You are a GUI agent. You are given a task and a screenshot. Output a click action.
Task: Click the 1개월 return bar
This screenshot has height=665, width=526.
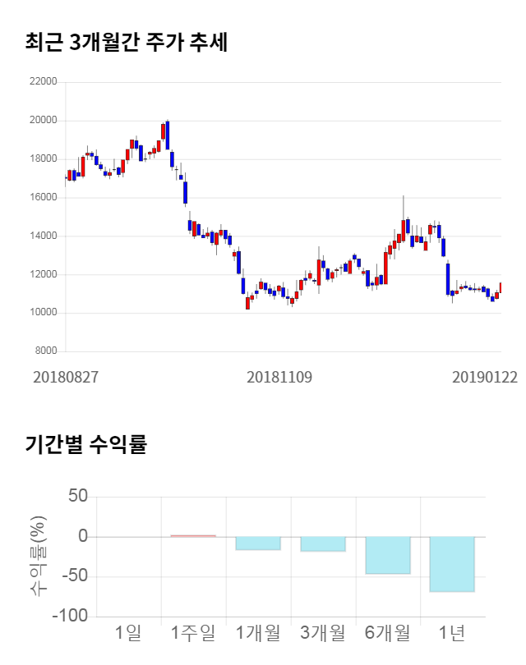click(x=258, y=543)
